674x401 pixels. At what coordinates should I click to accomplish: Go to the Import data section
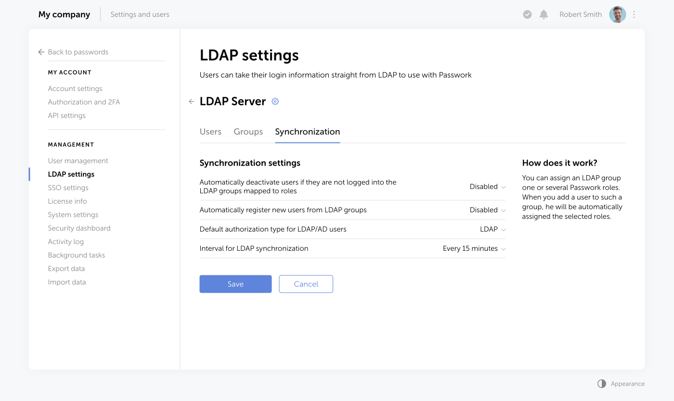(67, 282)
